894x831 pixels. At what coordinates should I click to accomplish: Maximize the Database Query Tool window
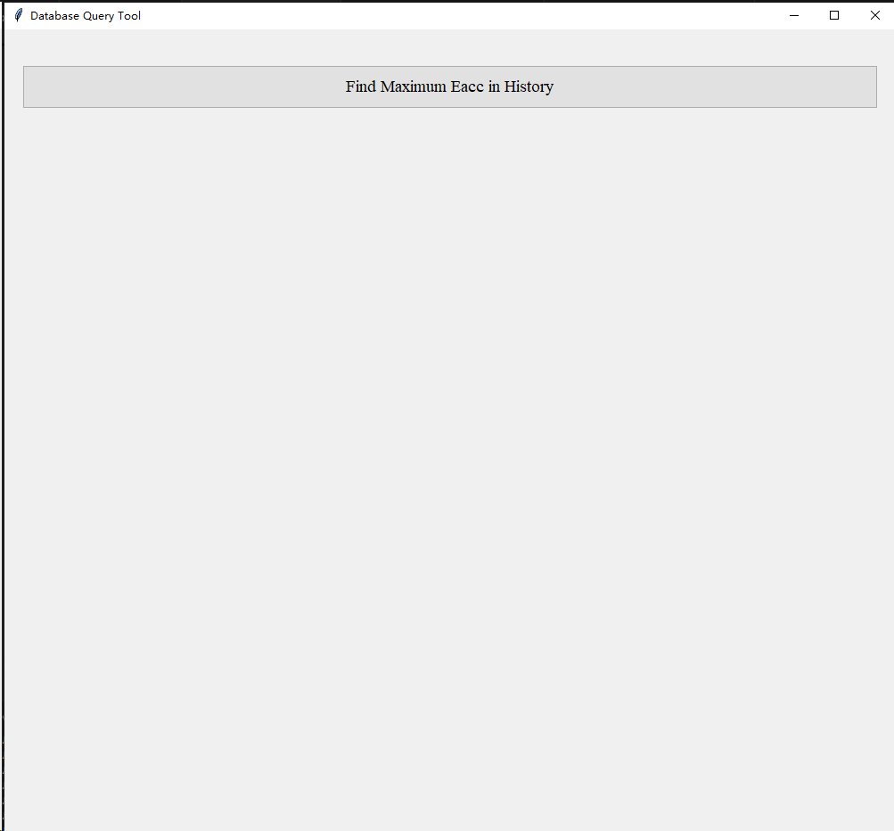tap(834, 15)
